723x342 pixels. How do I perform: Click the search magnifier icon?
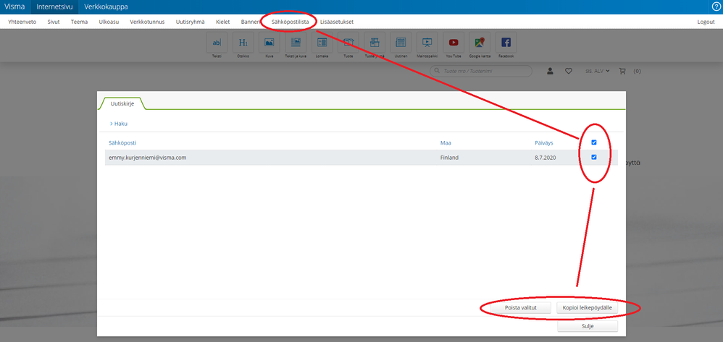(437, 72)
